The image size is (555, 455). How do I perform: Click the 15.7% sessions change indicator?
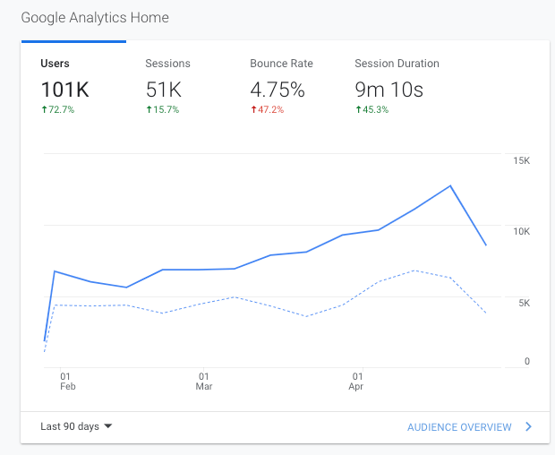163,110
